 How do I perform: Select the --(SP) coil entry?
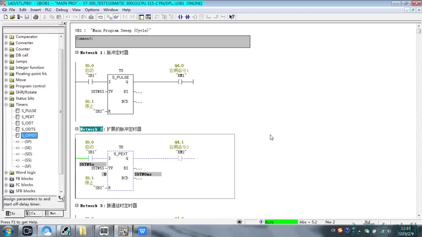[x=27, y=142]
